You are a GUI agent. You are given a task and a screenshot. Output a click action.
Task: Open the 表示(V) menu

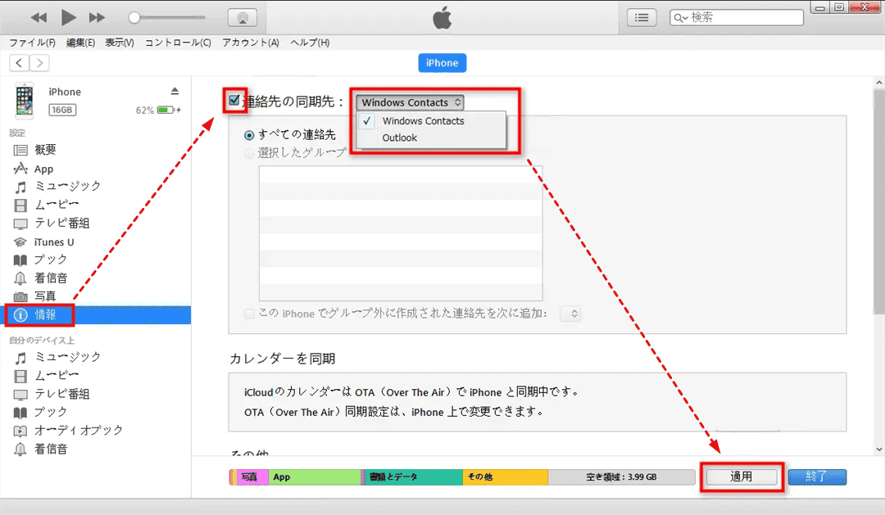120,43
